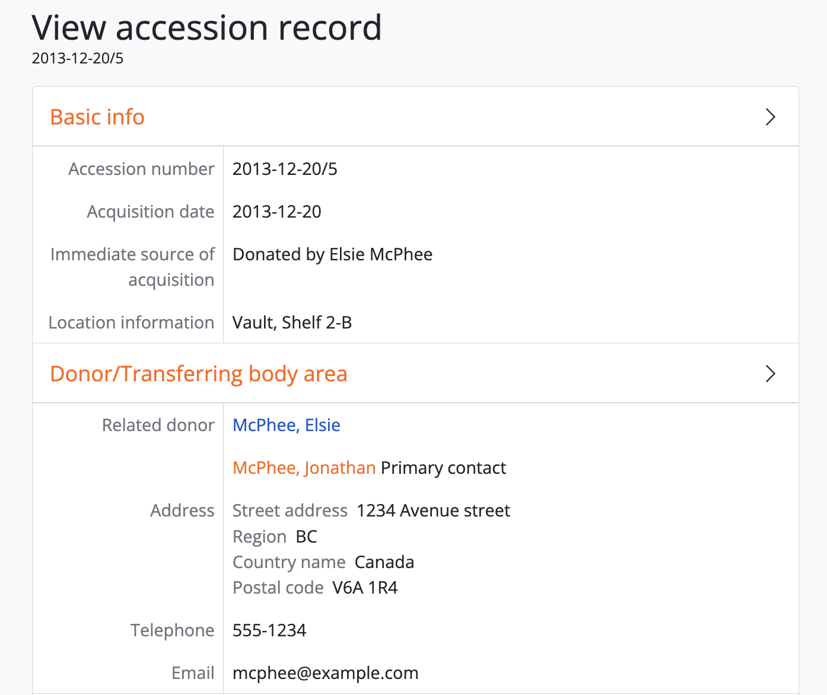Click the 1234 Avenue street address
Screen dimensions: 827x695
click(433, 511)
